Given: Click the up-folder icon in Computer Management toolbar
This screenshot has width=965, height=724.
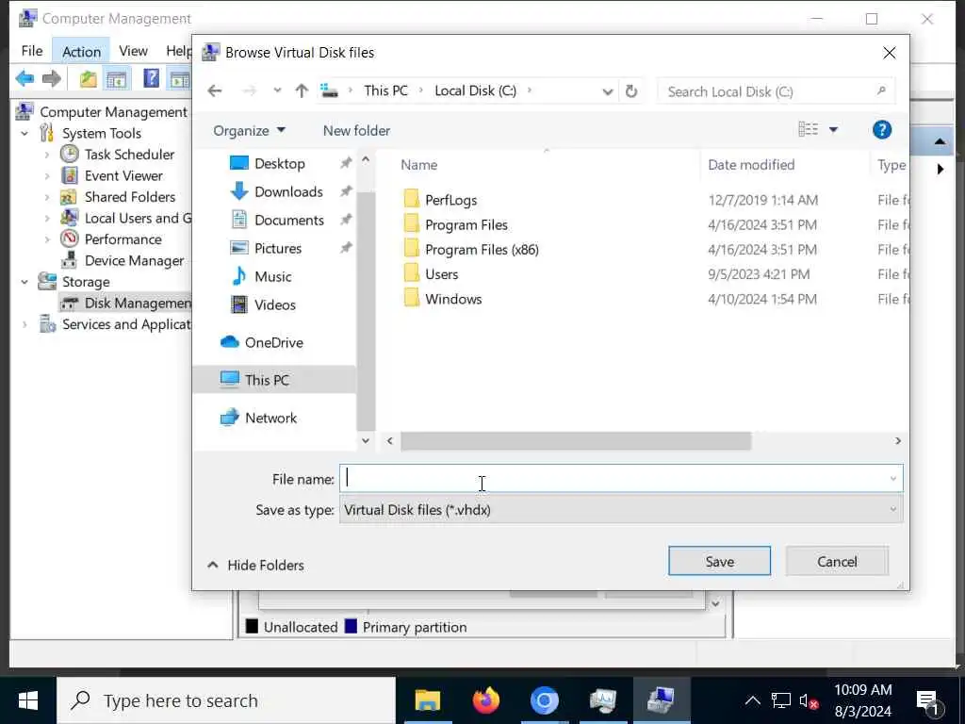Looking at the screenshot, I should (88, 79).
